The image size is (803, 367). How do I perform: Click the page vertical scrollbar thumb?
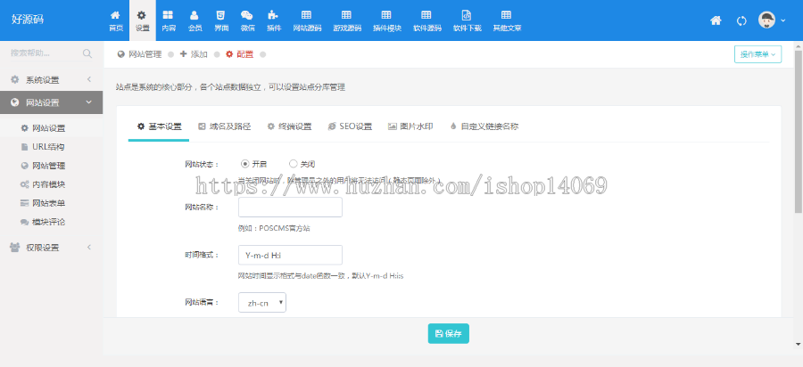(799, 131)
